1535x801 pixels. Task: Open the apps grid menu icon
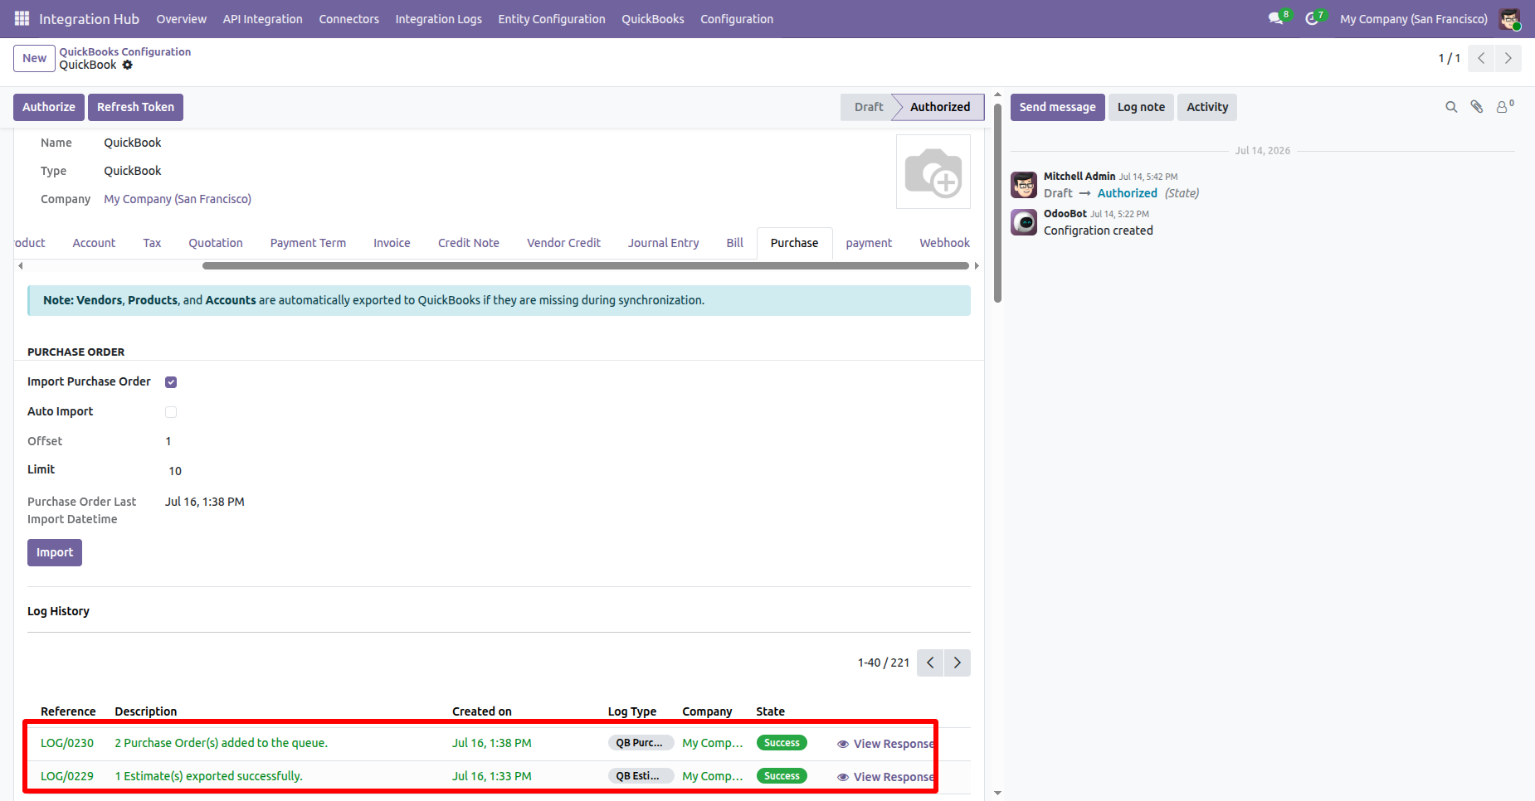(22, 18)
